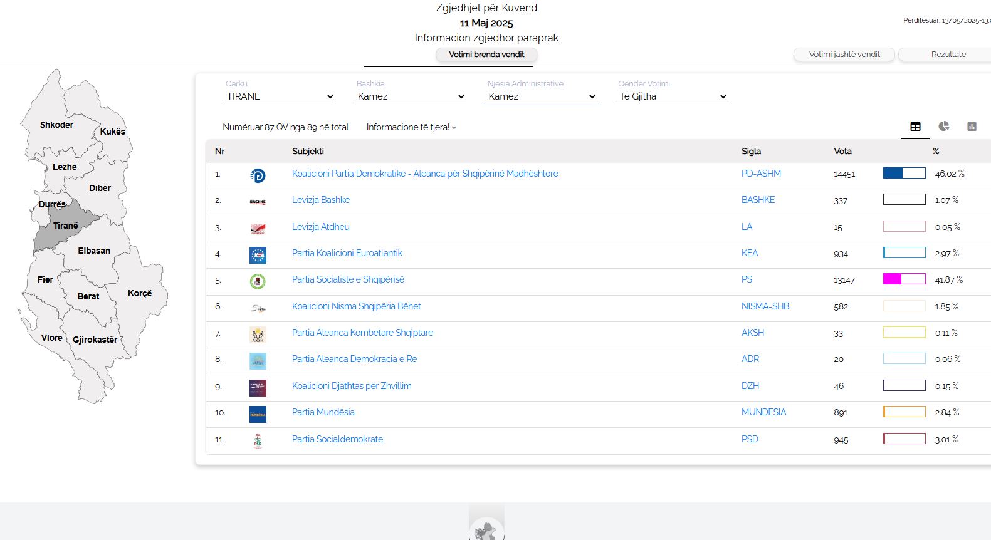Open the Rezultate tab
The height and width of the screenshot is (540, 991).
[948, 55]
